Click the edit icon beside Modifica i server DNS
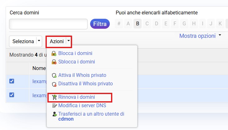 coord(54,106)
